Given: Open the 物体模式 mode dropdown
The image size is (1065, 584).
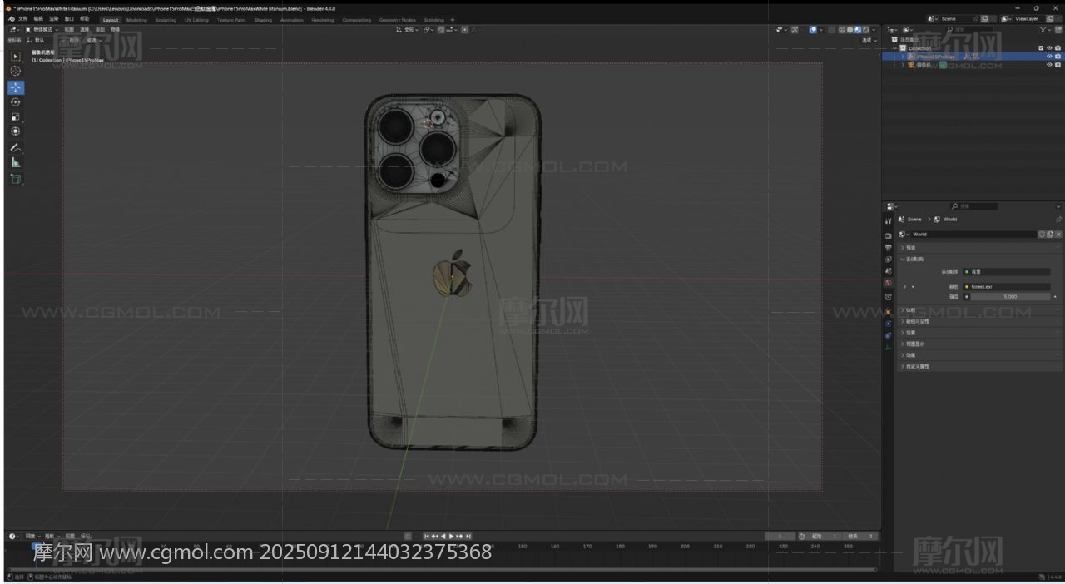Looking at the screenshot, I should pos(41,30).
